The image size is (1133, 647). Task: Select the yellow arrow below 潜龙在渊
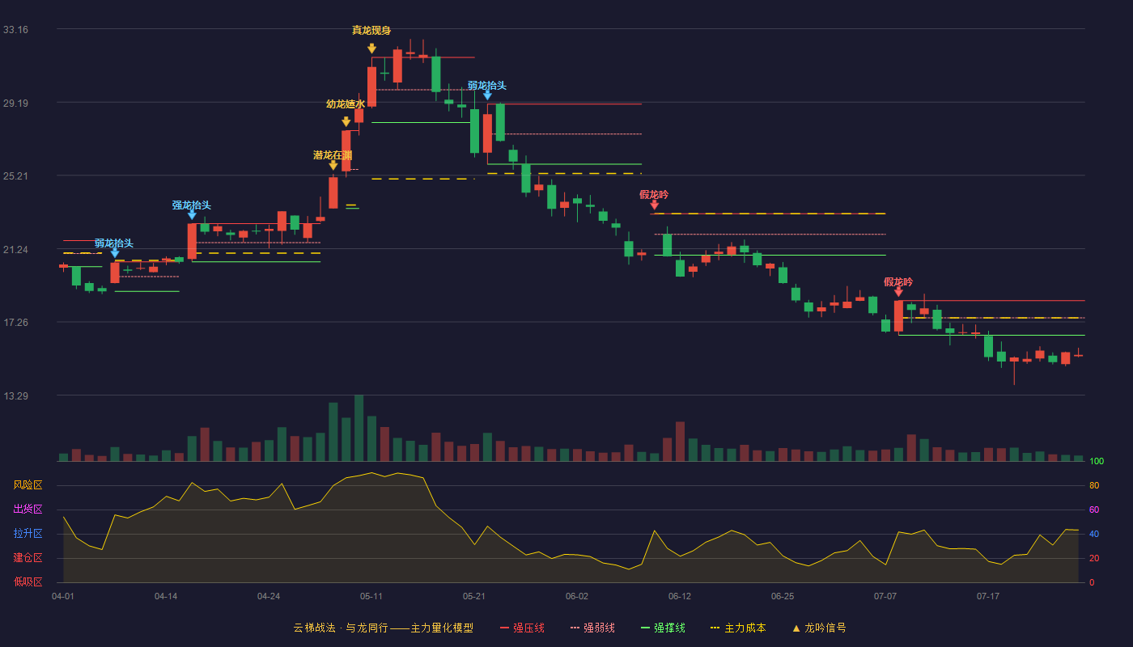pyautogui.click(x=333, y=166)
